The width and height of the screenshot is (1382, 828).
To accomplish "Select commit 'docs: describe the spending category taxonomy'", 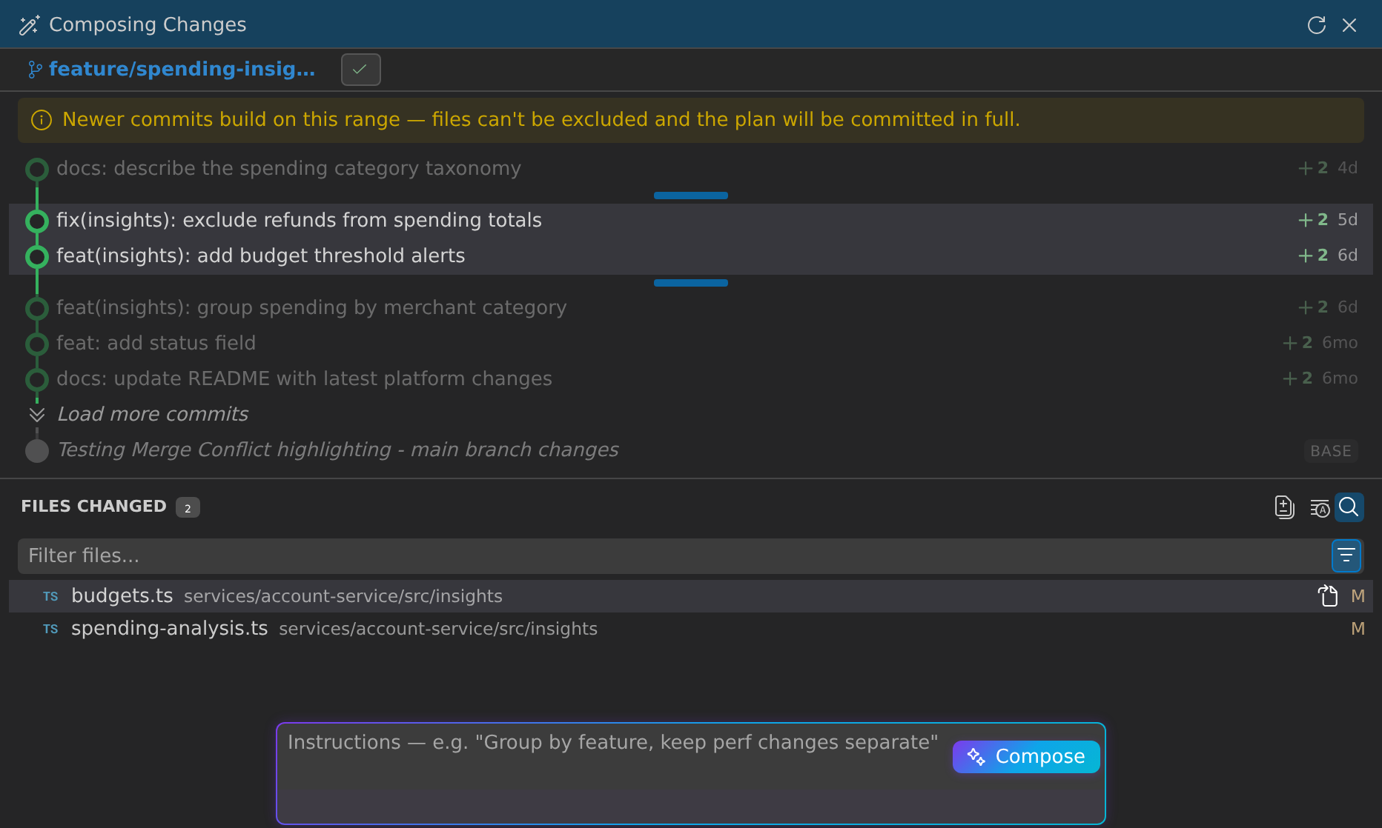I will (691, 168).
